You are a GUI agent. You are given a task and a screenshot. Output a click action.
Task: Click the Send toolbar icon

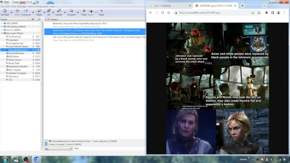(x=17, y=12)
